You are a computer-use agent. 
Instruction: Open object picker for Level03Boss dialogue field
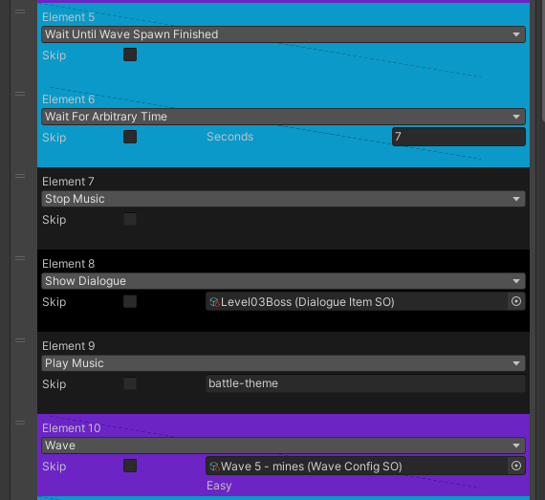[x=516, y=301]
